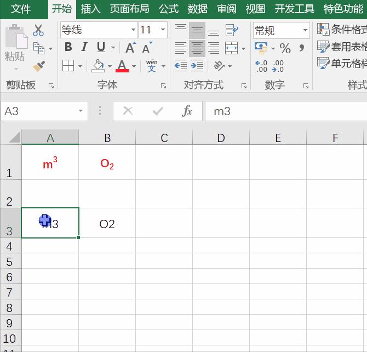
Task: Select cell B3 containing O2
Action: [107, 223]
